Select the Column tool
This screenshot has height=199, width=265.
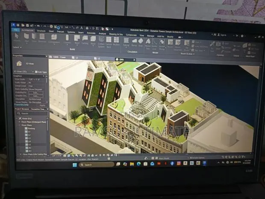coord(67,39)
